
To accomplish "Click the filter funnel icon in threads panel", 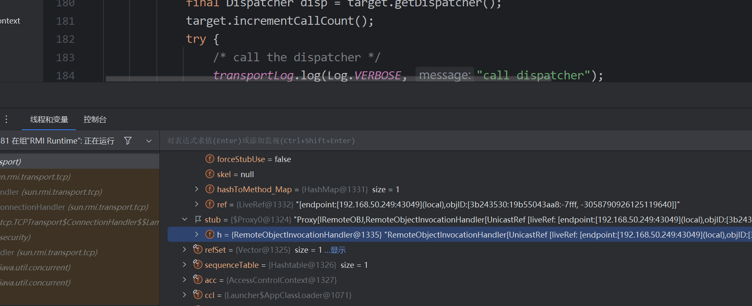I will [128, 141].
